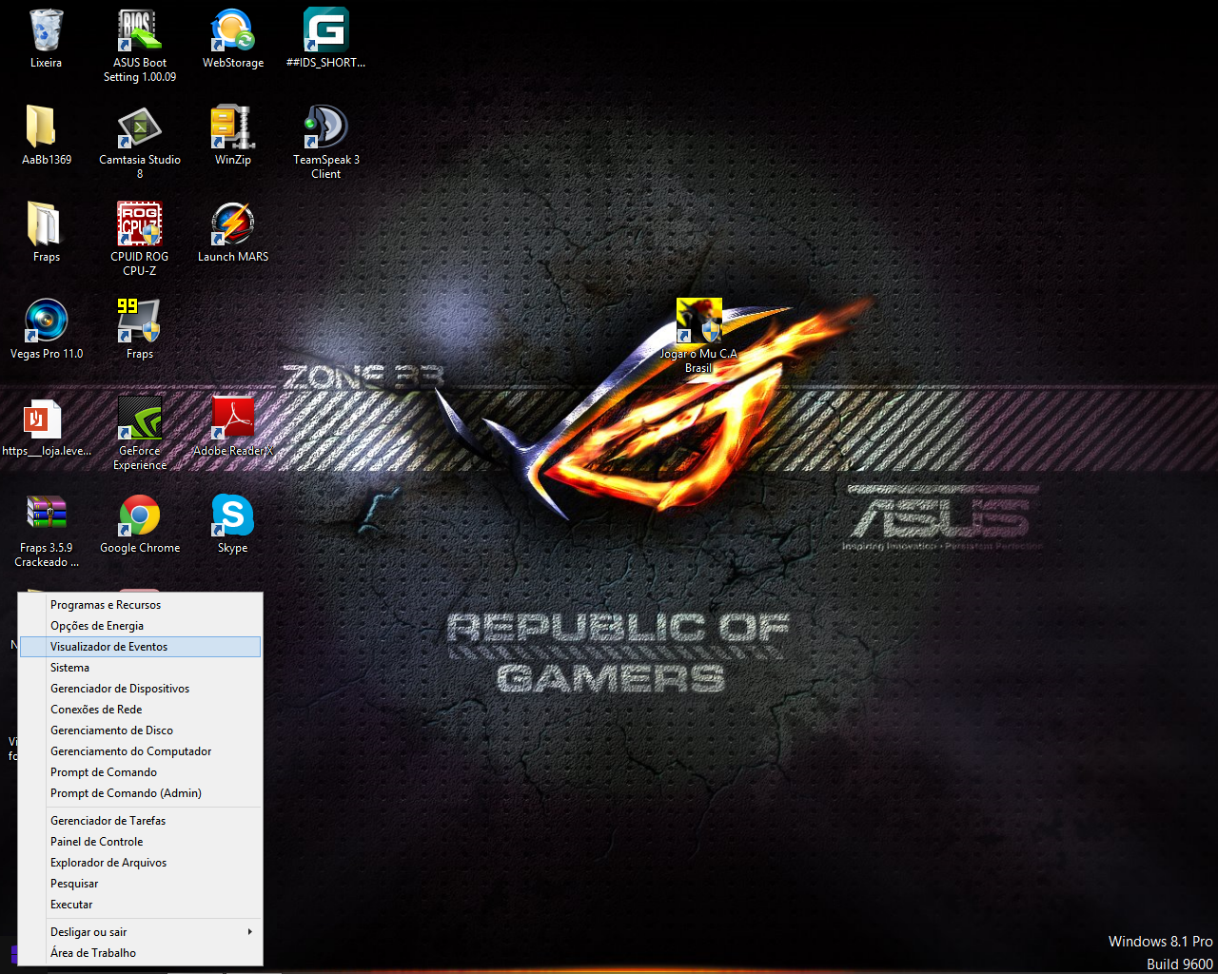Click the WebStorage desktop icon
1218x974 pixels.
(x=233, y=31)
